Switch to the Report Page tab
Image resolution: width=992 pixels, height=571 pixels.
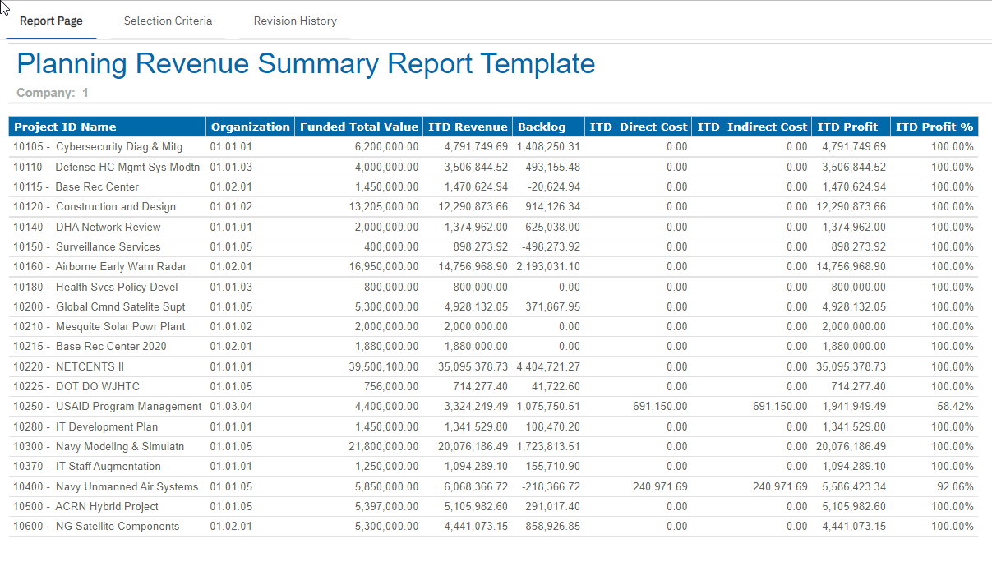(x=51, y=21)
